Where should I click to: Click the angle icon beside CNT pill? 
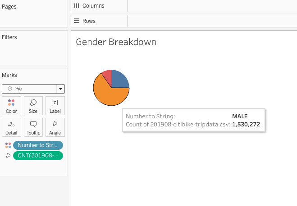pos(8,156)
